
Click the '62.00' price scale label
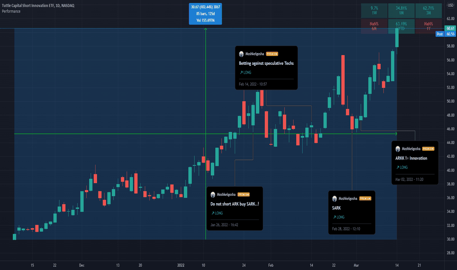450,19
